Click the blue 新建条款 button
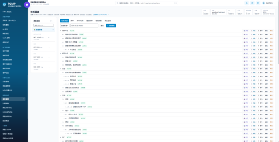 pos(111,26)
